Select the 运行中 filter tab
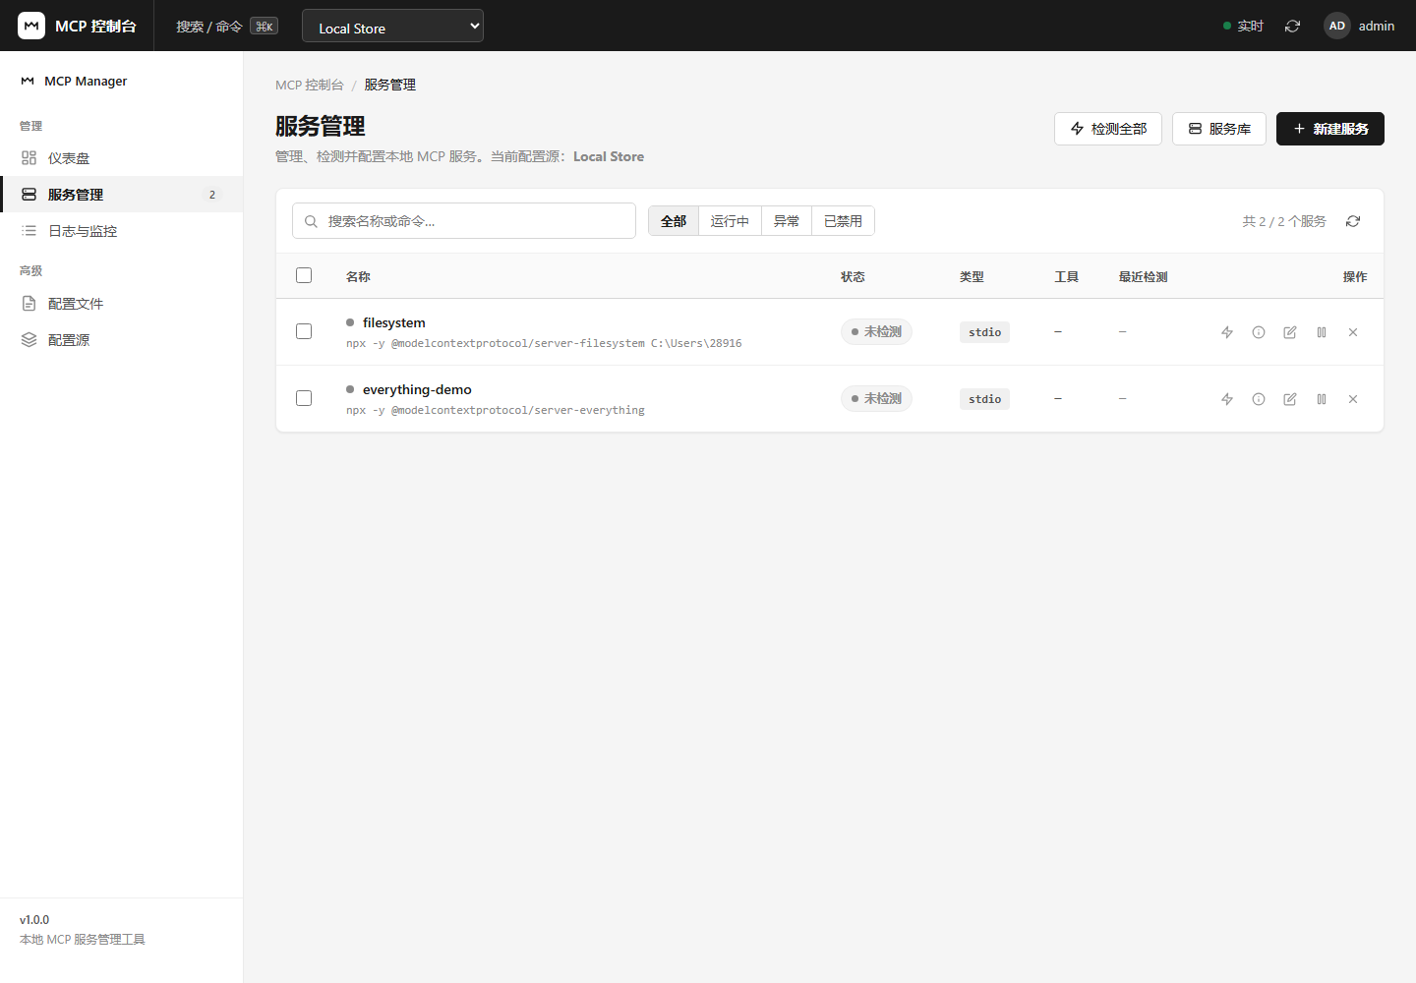 click(x=730, y=221)
